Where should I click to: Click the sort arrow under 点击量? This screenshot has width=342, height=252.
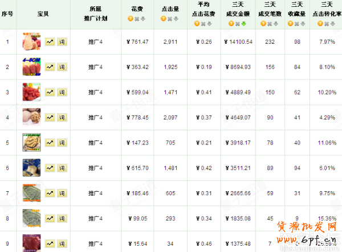point(176,18)
